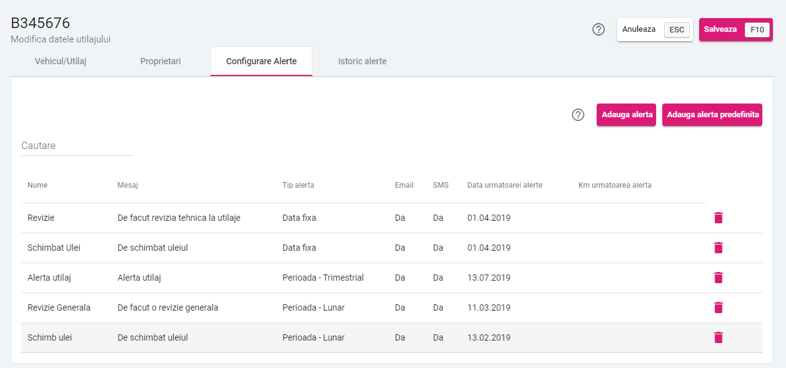Click the Email column header
Image resolution: width=786 pixels, height=368 pixels.
click(x=404, y=185)
